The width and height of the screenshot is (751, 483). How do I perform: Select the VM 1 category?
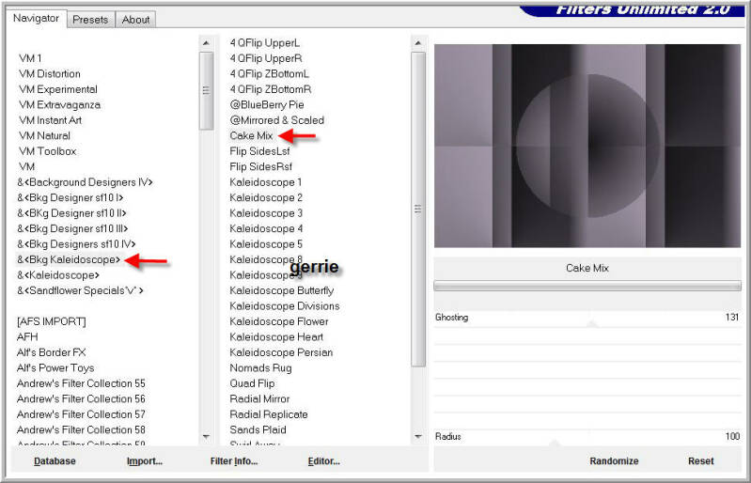pyautogui.click(x=30, y=58)
